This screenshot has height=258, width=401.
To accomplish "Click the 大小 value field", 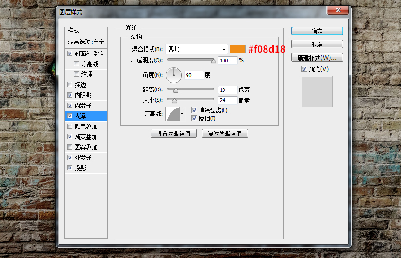I will (228, 100).
